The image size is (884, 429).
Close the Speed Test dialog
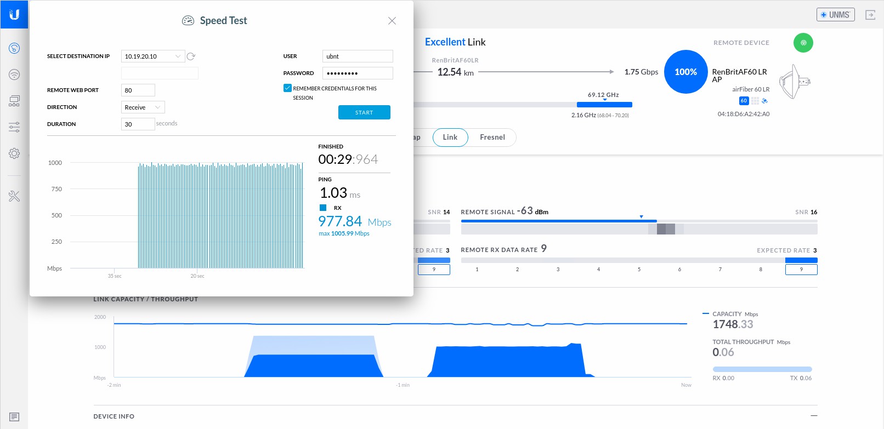click(392, 21)
